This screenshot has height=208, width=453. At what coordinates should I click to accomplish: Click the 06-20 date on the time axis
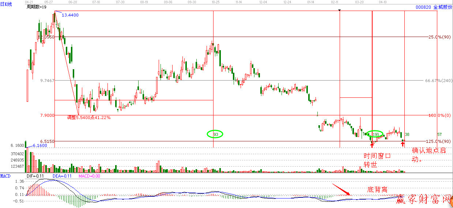(72, 2)
